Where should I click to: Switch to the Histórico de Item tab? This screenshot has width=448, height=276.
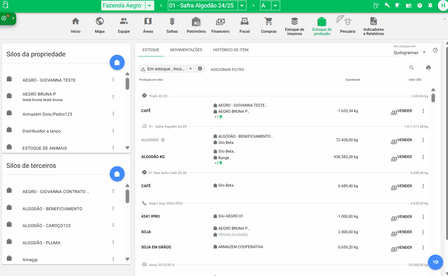pyautogui.click(x=230, y=50)
